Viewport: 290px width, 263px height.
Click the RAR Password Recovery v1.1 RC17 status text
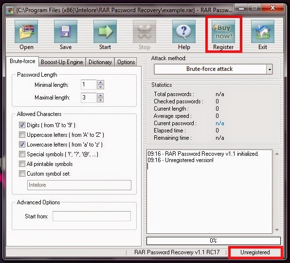pyautogui.click(x=177, y=252)
